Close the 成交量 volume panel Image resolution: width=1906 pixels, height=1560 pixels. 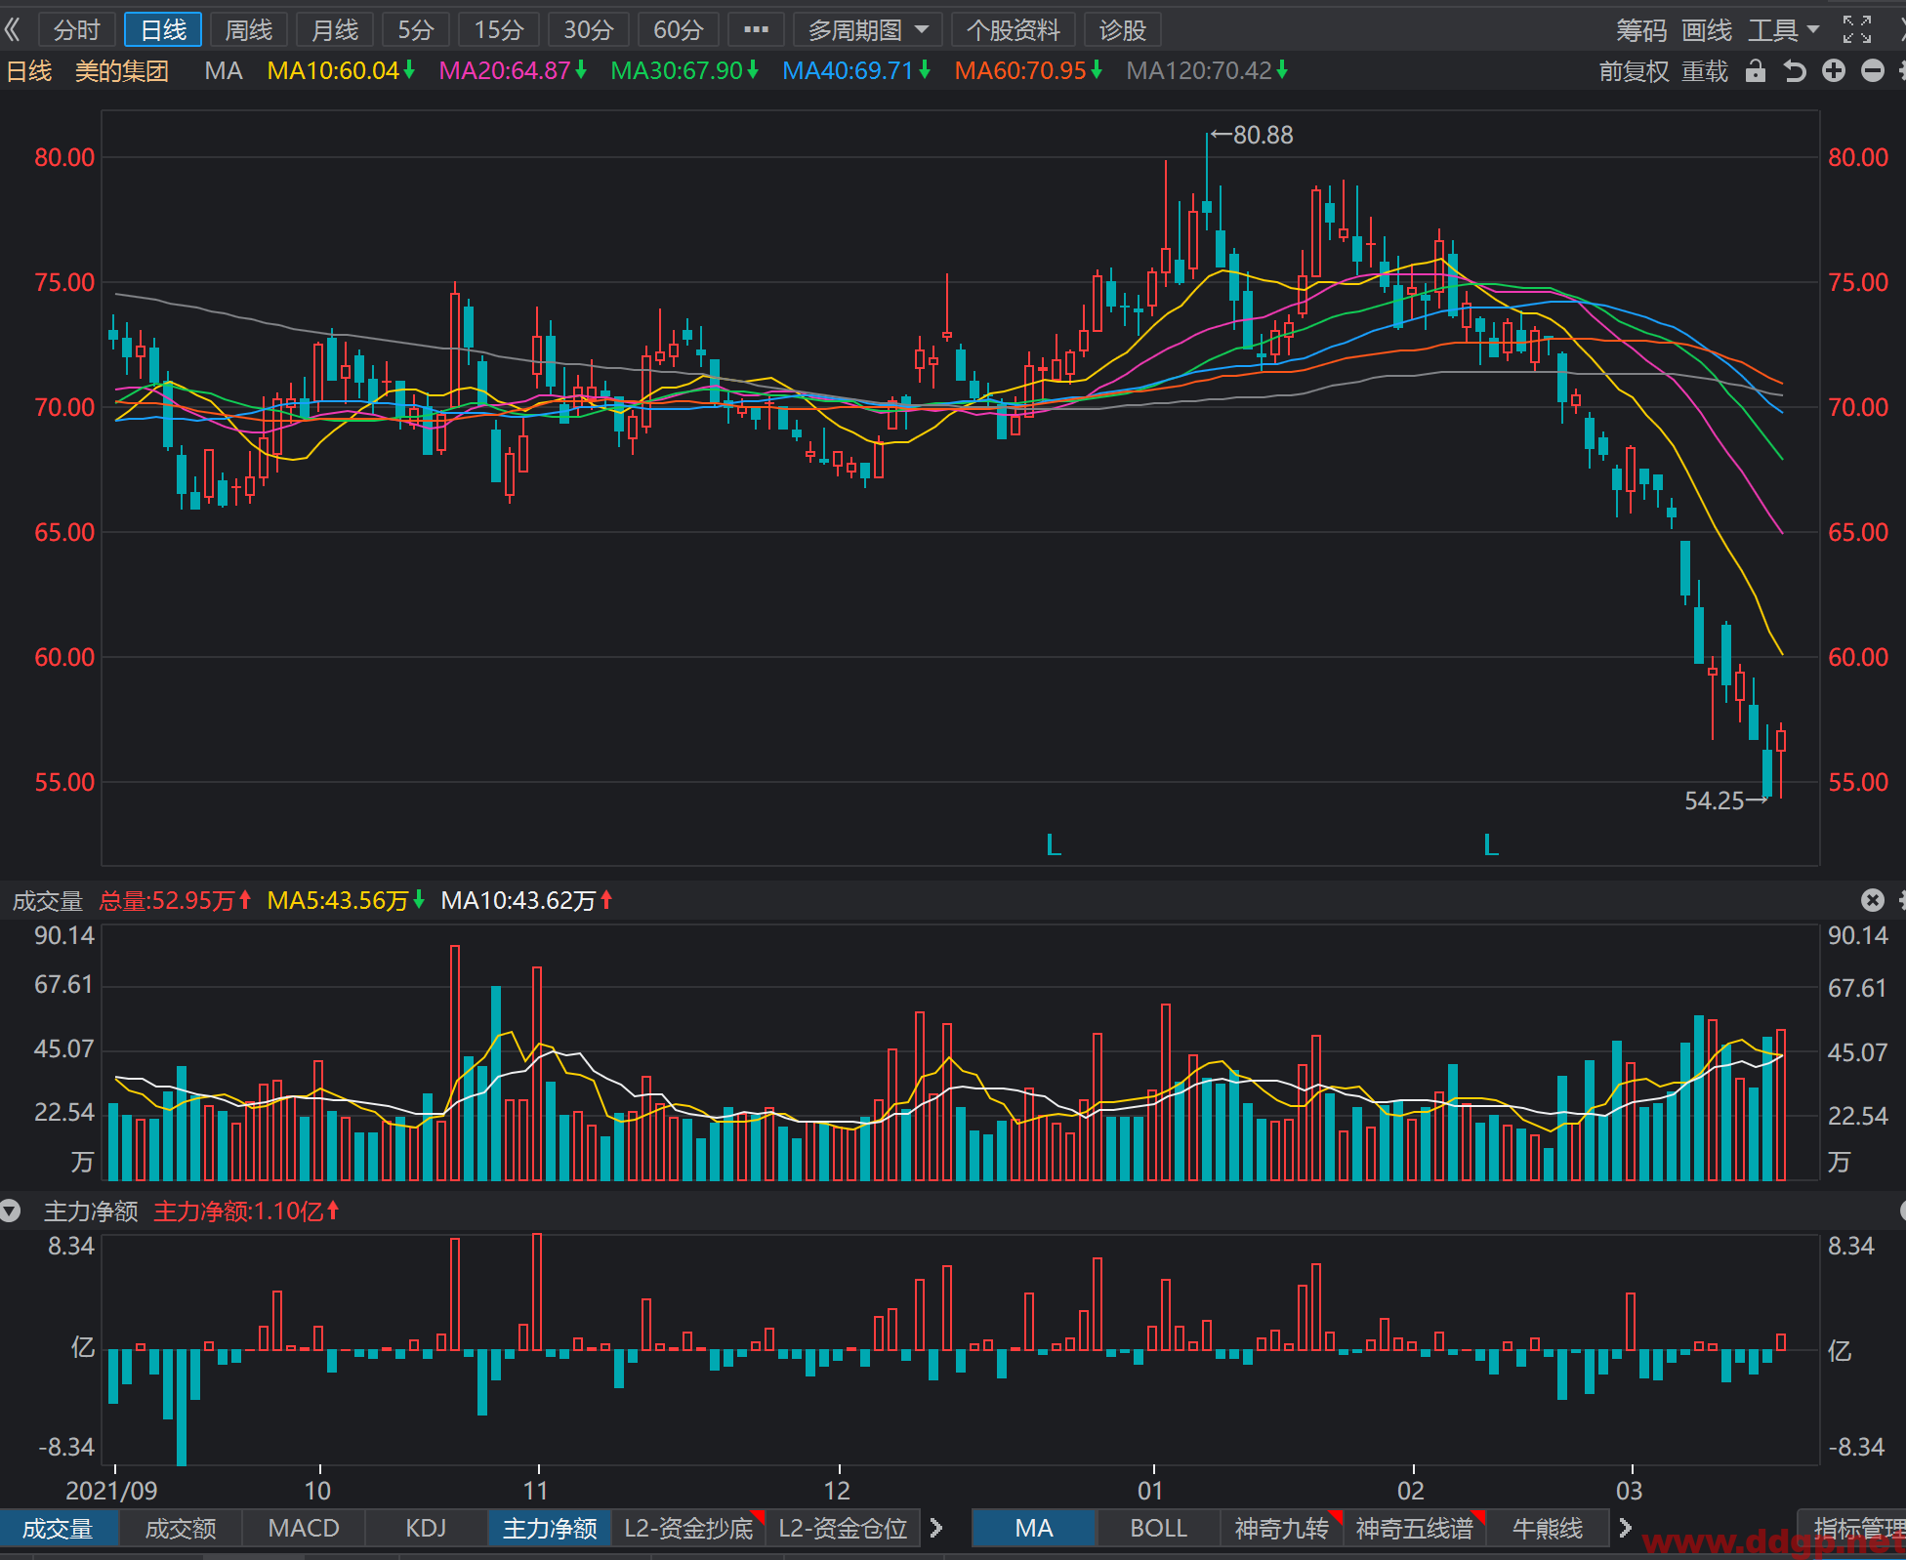click(x=1872, y=900)
